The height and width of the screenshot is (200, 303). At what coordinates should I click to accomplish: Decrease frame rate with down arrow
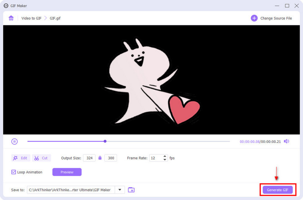(165, 160)
